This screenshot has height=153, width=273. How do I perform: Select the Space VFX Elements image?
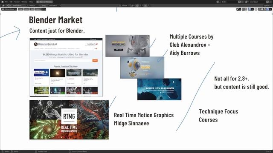click(x=159, y=89)
